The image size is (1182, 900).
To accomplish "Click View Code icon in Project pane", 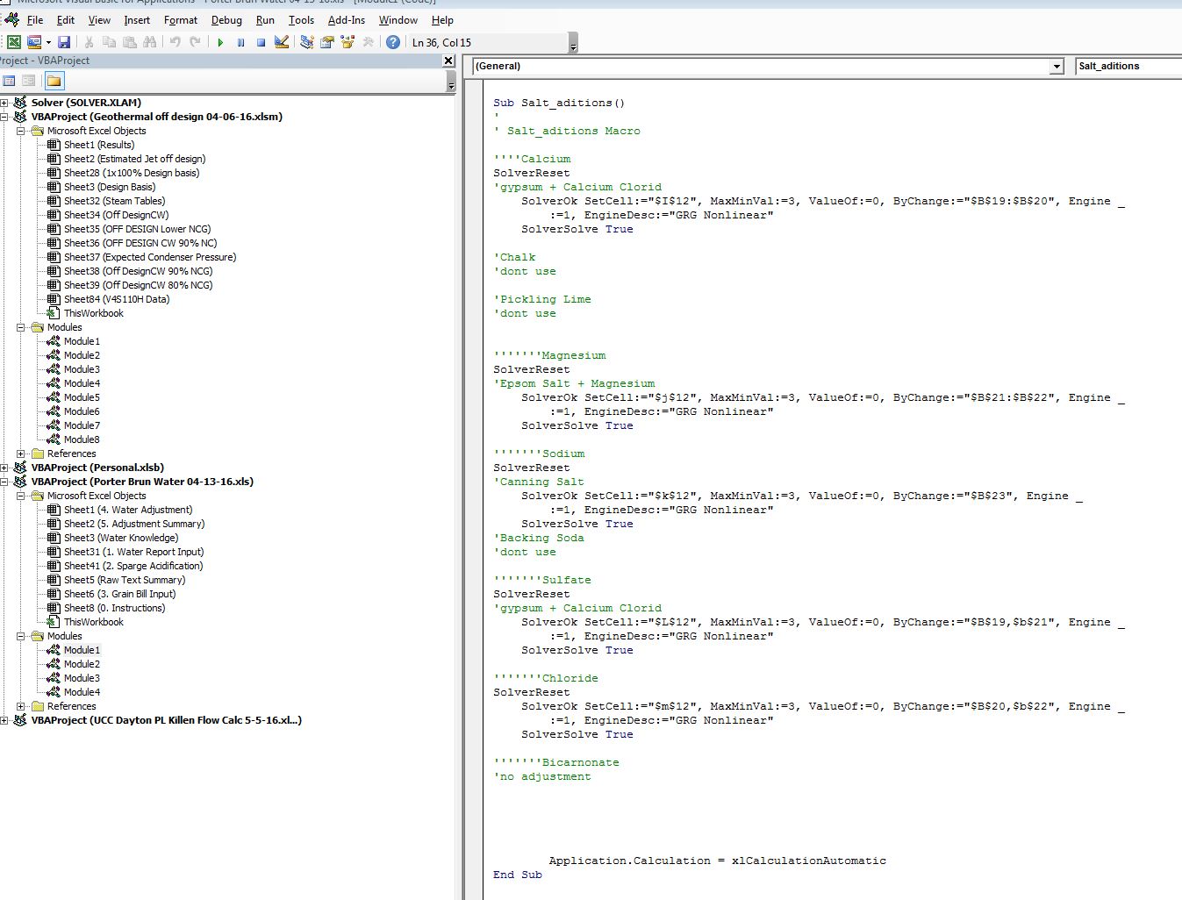I will (9, 81).
